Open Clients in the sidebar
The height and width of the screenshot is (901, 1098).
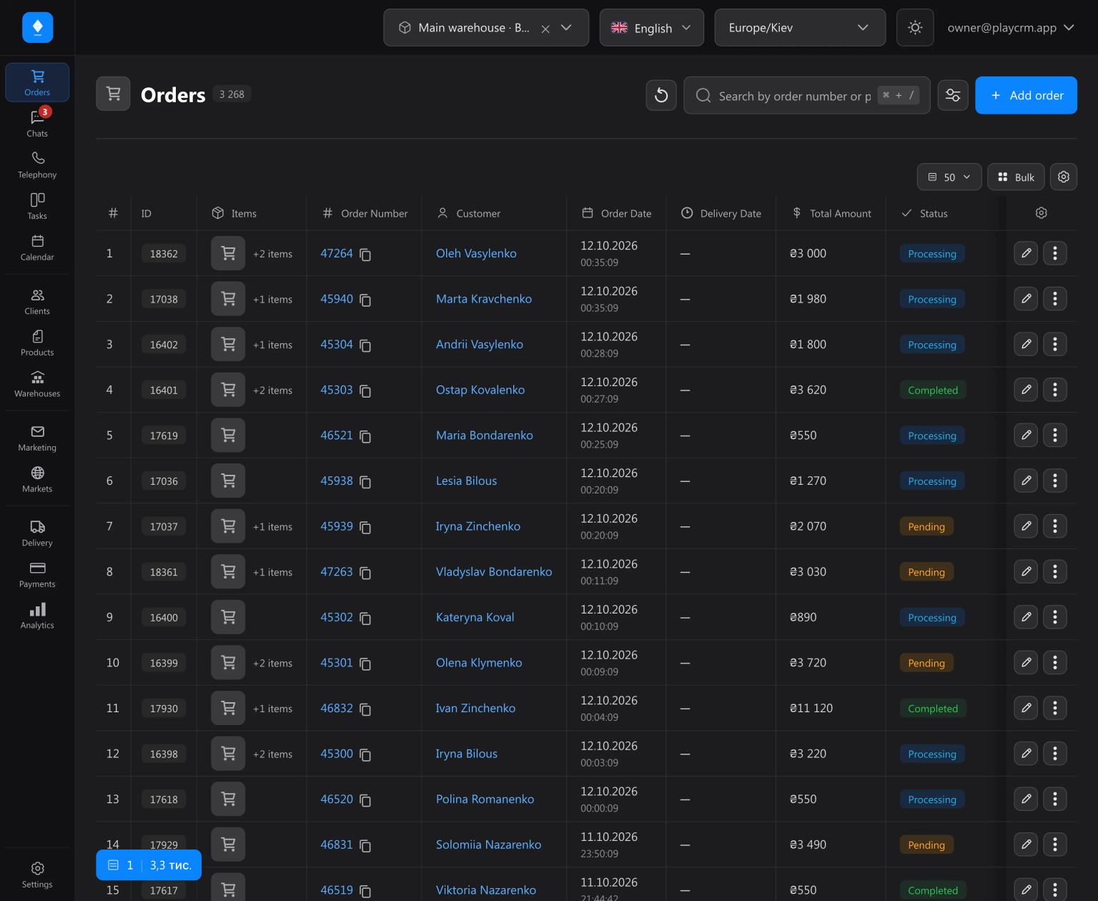[37, 301]
